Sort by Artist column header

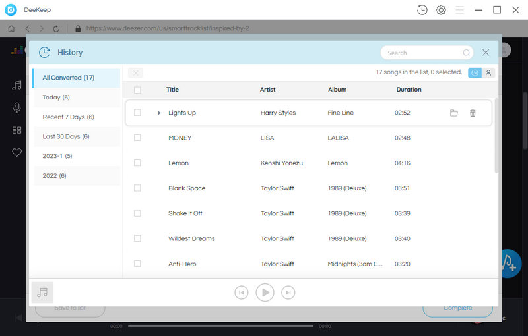[268, 90]
